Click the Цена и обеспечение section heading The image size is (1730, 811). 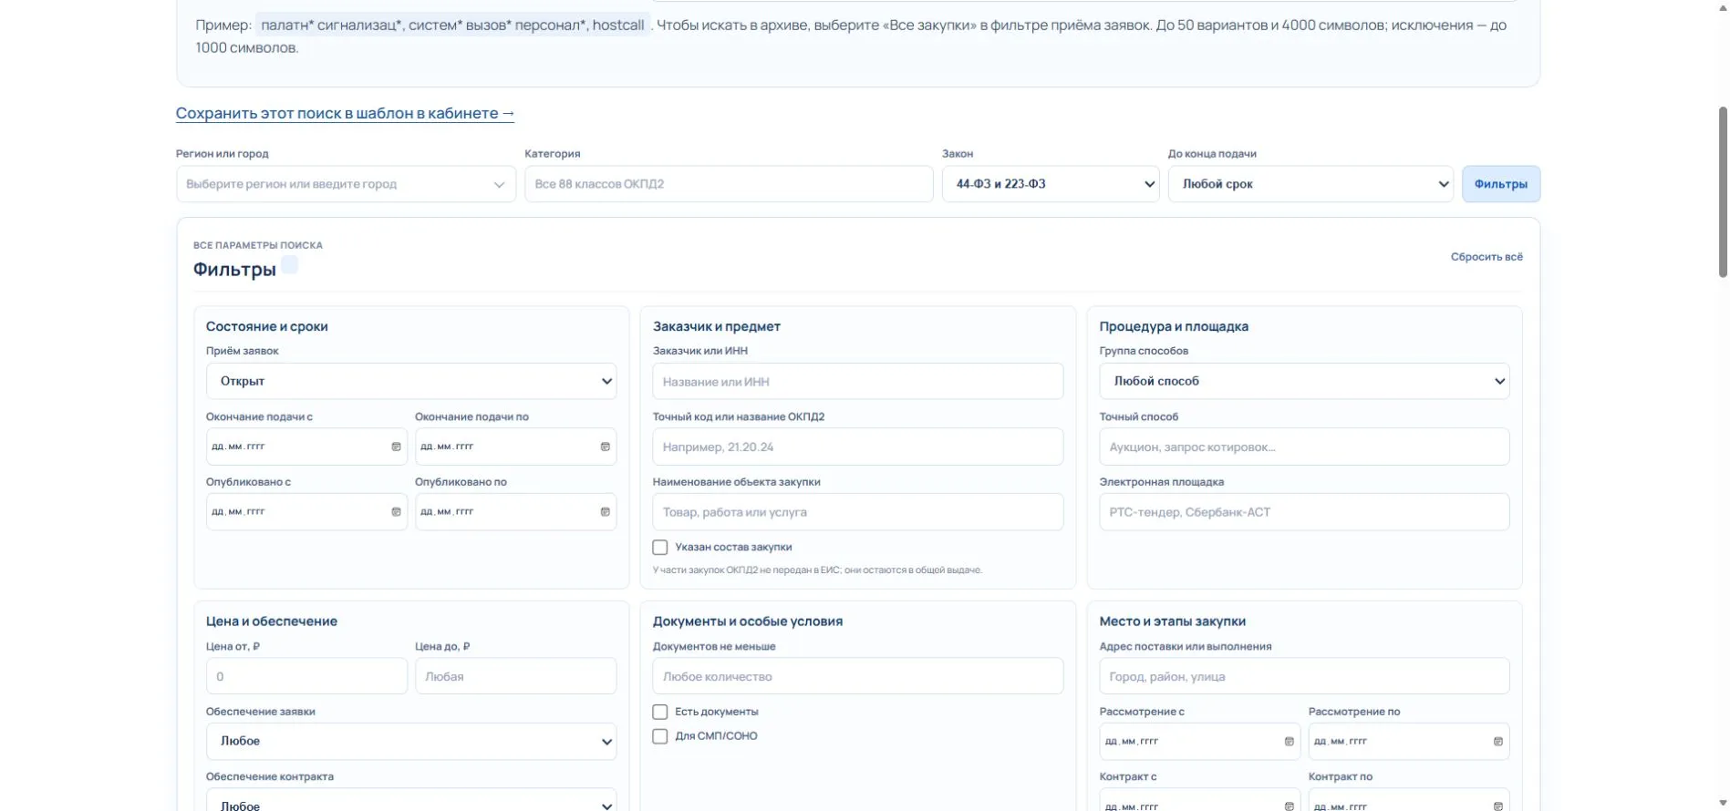point(272,621)
